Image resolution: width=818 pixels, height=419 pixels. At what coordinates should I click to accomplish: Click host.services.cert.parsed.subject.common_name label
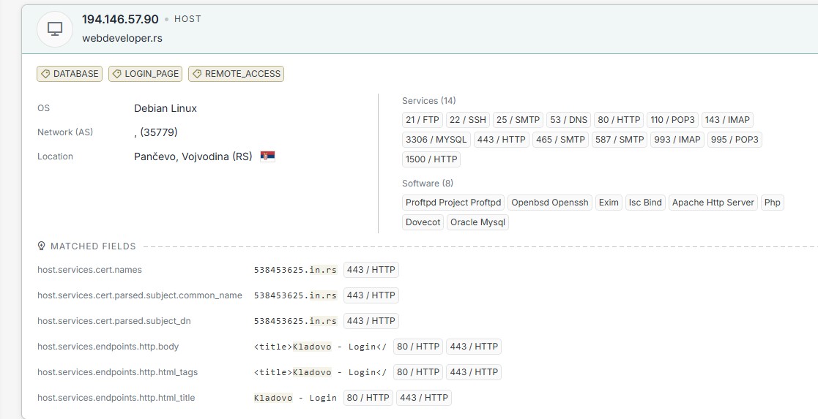[x=140, y=295]
